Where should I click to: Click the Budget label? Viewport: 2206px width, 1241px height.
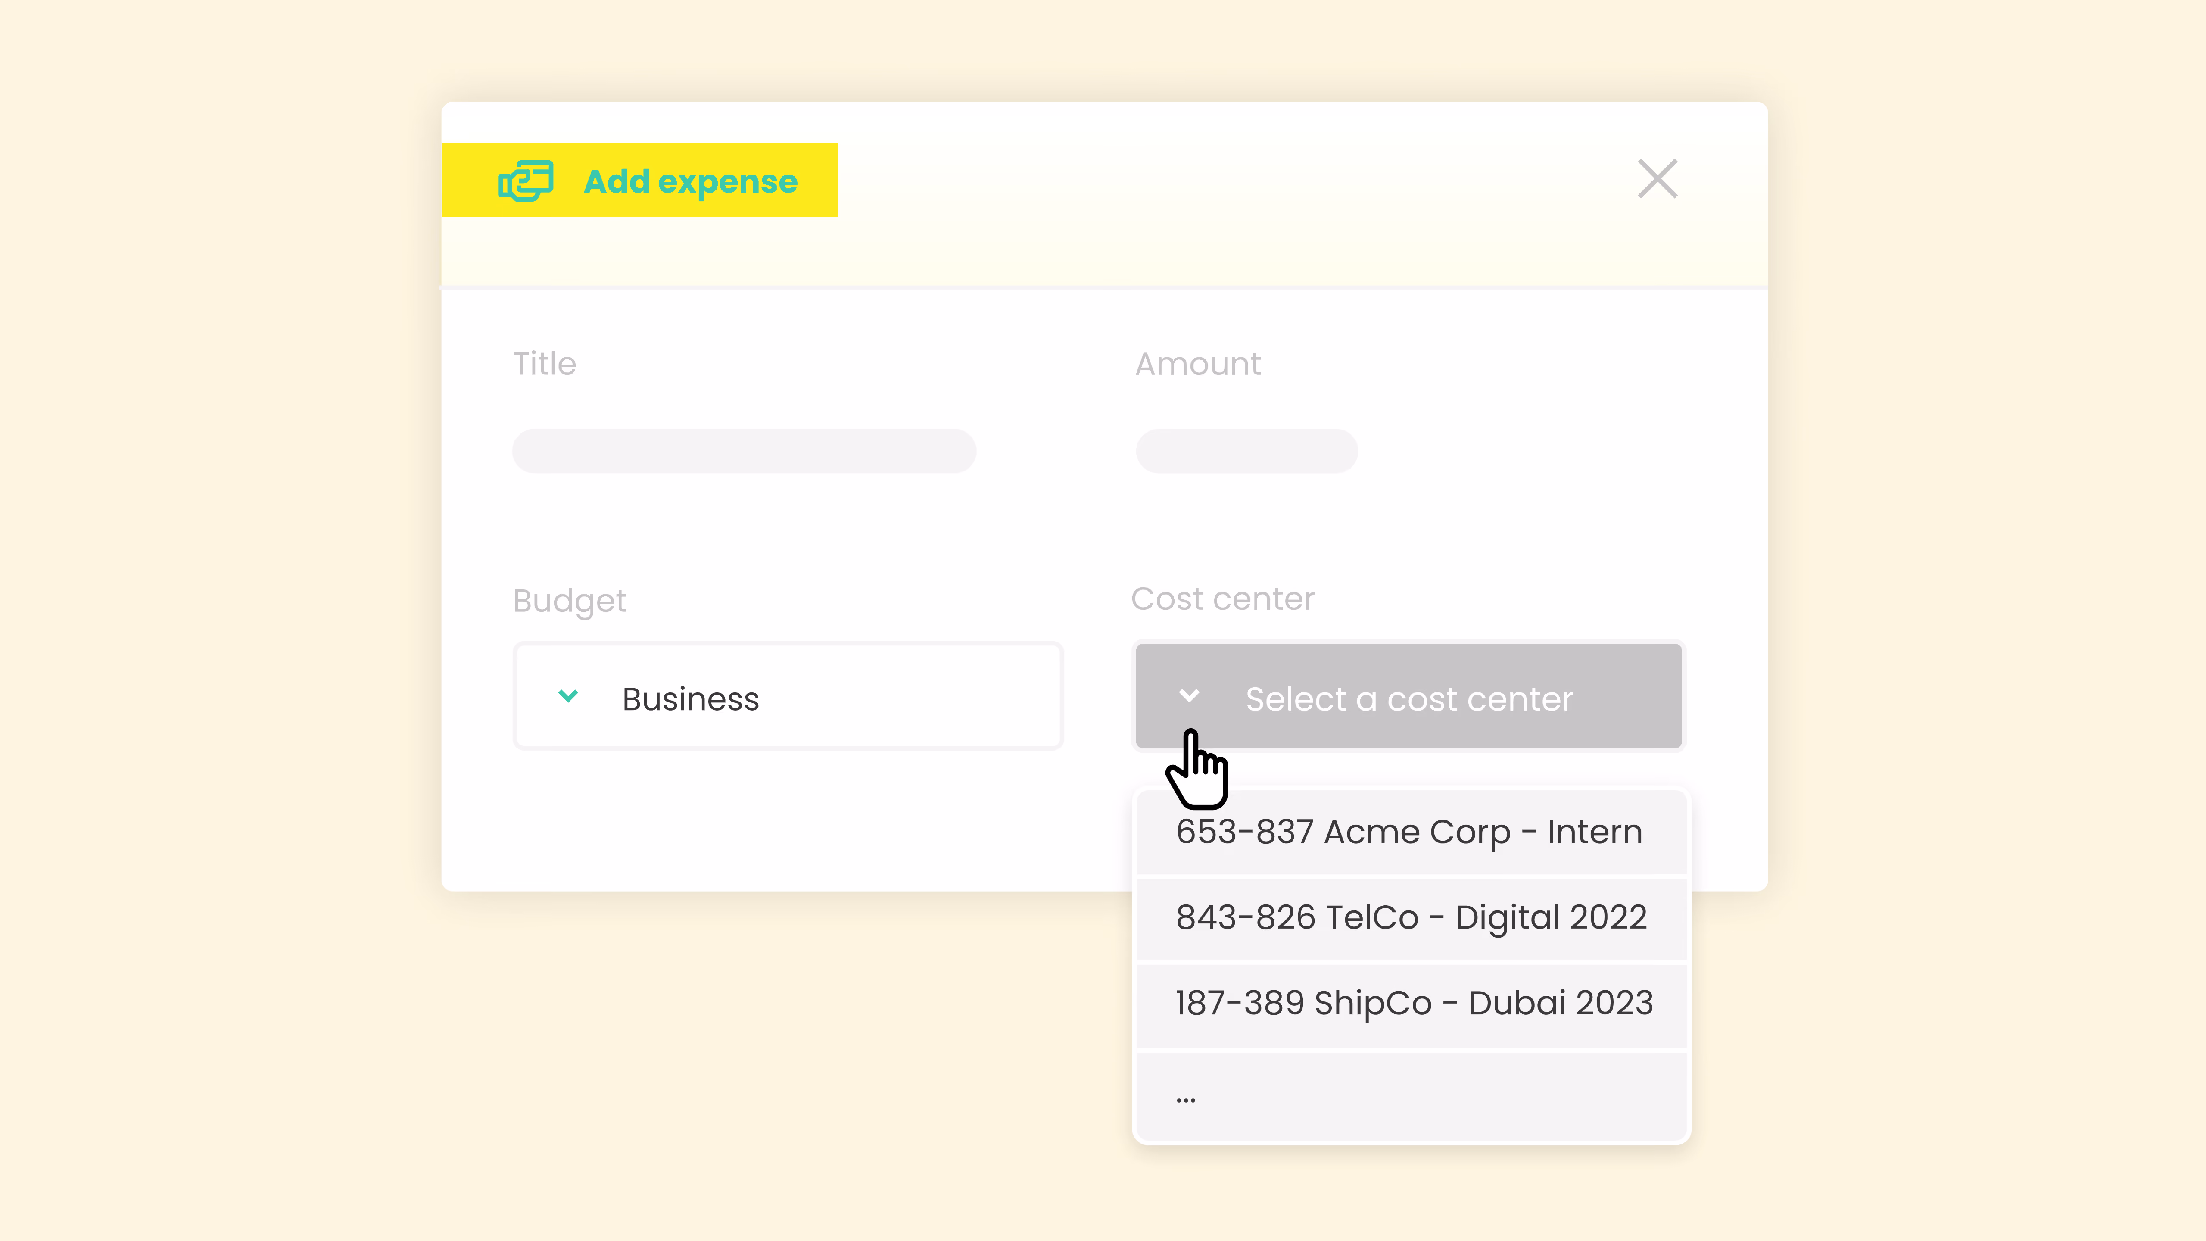[570, 601]
